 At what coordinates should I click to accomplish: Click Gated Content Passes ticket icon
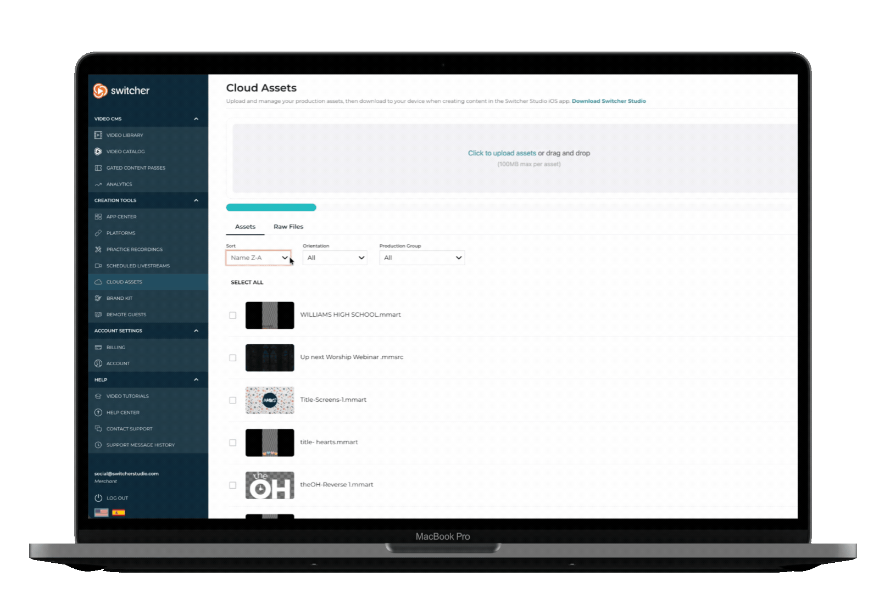point(98,168)
